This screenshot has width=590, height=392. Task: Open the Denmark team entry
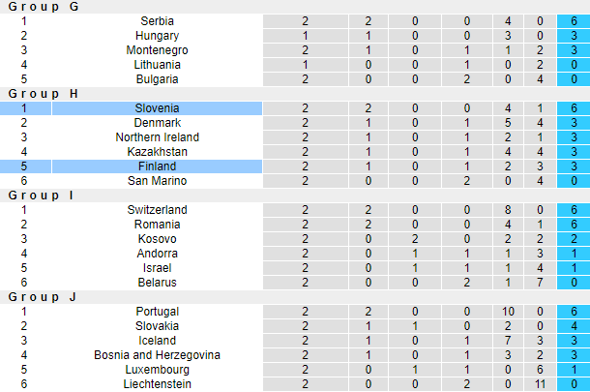pyautogui.click(x=158, y=122)
